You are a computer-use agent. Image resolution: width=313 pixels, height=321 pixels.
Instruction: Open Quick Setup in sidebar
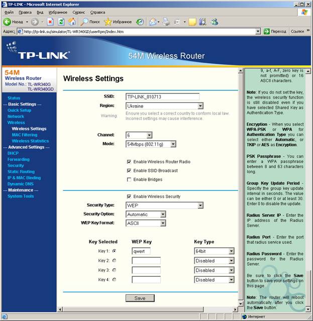20,111
